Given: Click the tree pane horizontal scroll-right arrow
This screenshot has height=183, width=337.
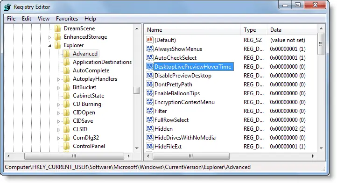Looking at the screenshot, I should pyautogui.click(x=128, y=156).
